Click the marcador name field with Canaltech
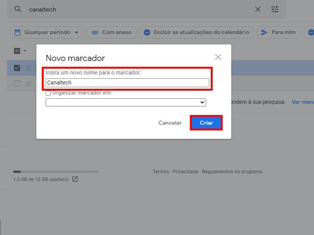314x235 pixels. click(x=128, y=83)
